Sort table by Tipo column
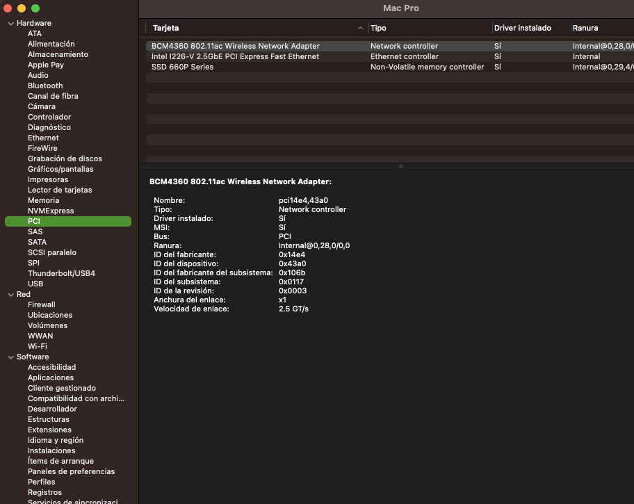The width and height of the screenshot is (634, 504). pyautogui.click(x=378, y=28)
